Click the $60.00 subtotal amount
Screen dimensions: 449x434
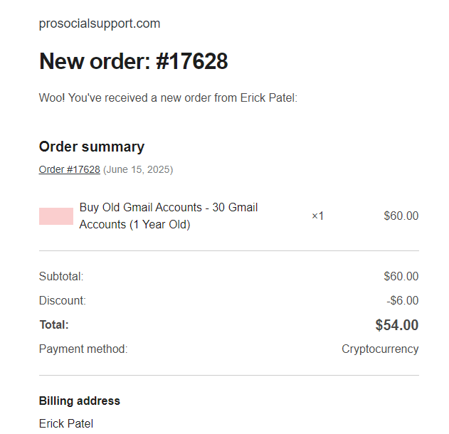coord(401,276)
